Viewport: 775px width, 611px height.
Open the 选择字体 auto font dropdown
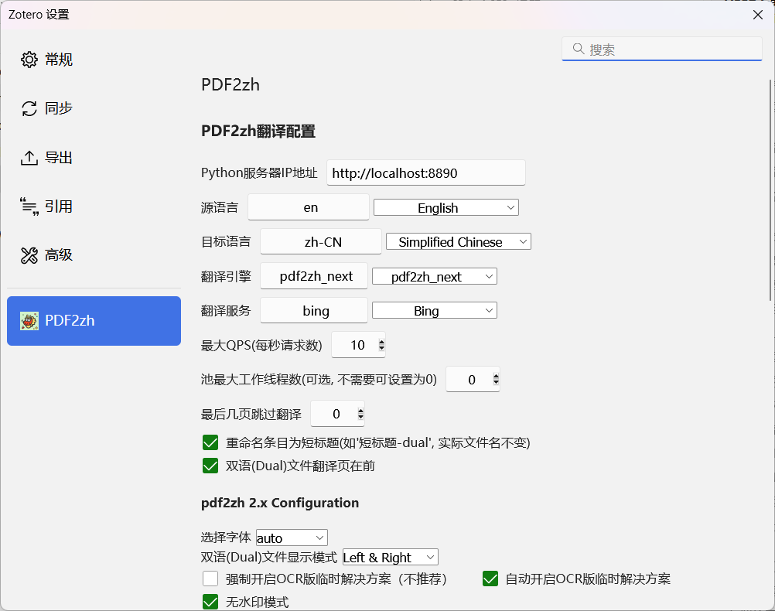coord(292,538)
